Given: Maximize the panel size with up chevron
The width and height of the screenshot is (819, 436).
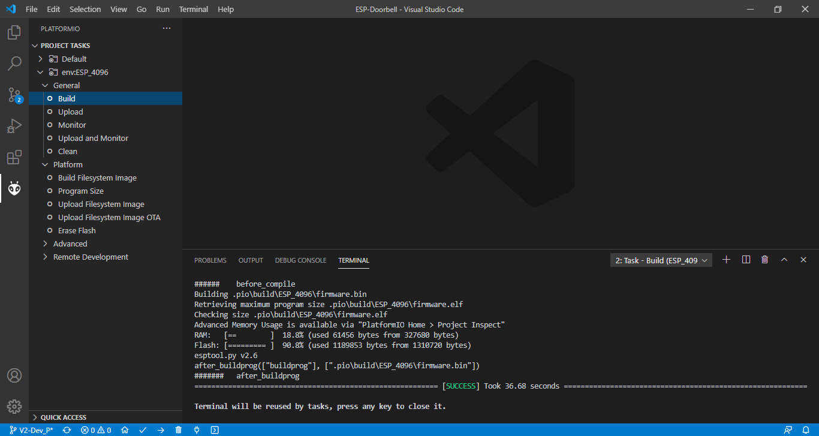Looking at the screenshot, I should click(x=784, y=260).
